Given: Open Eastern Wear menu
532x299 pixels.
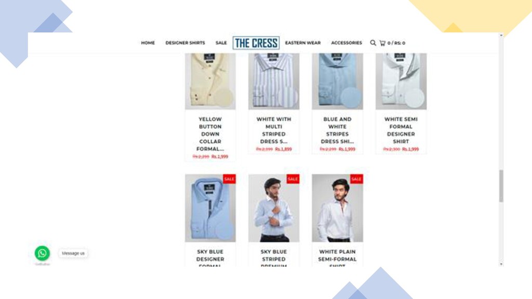Looking at the screenshot, I should click(303, 43).
